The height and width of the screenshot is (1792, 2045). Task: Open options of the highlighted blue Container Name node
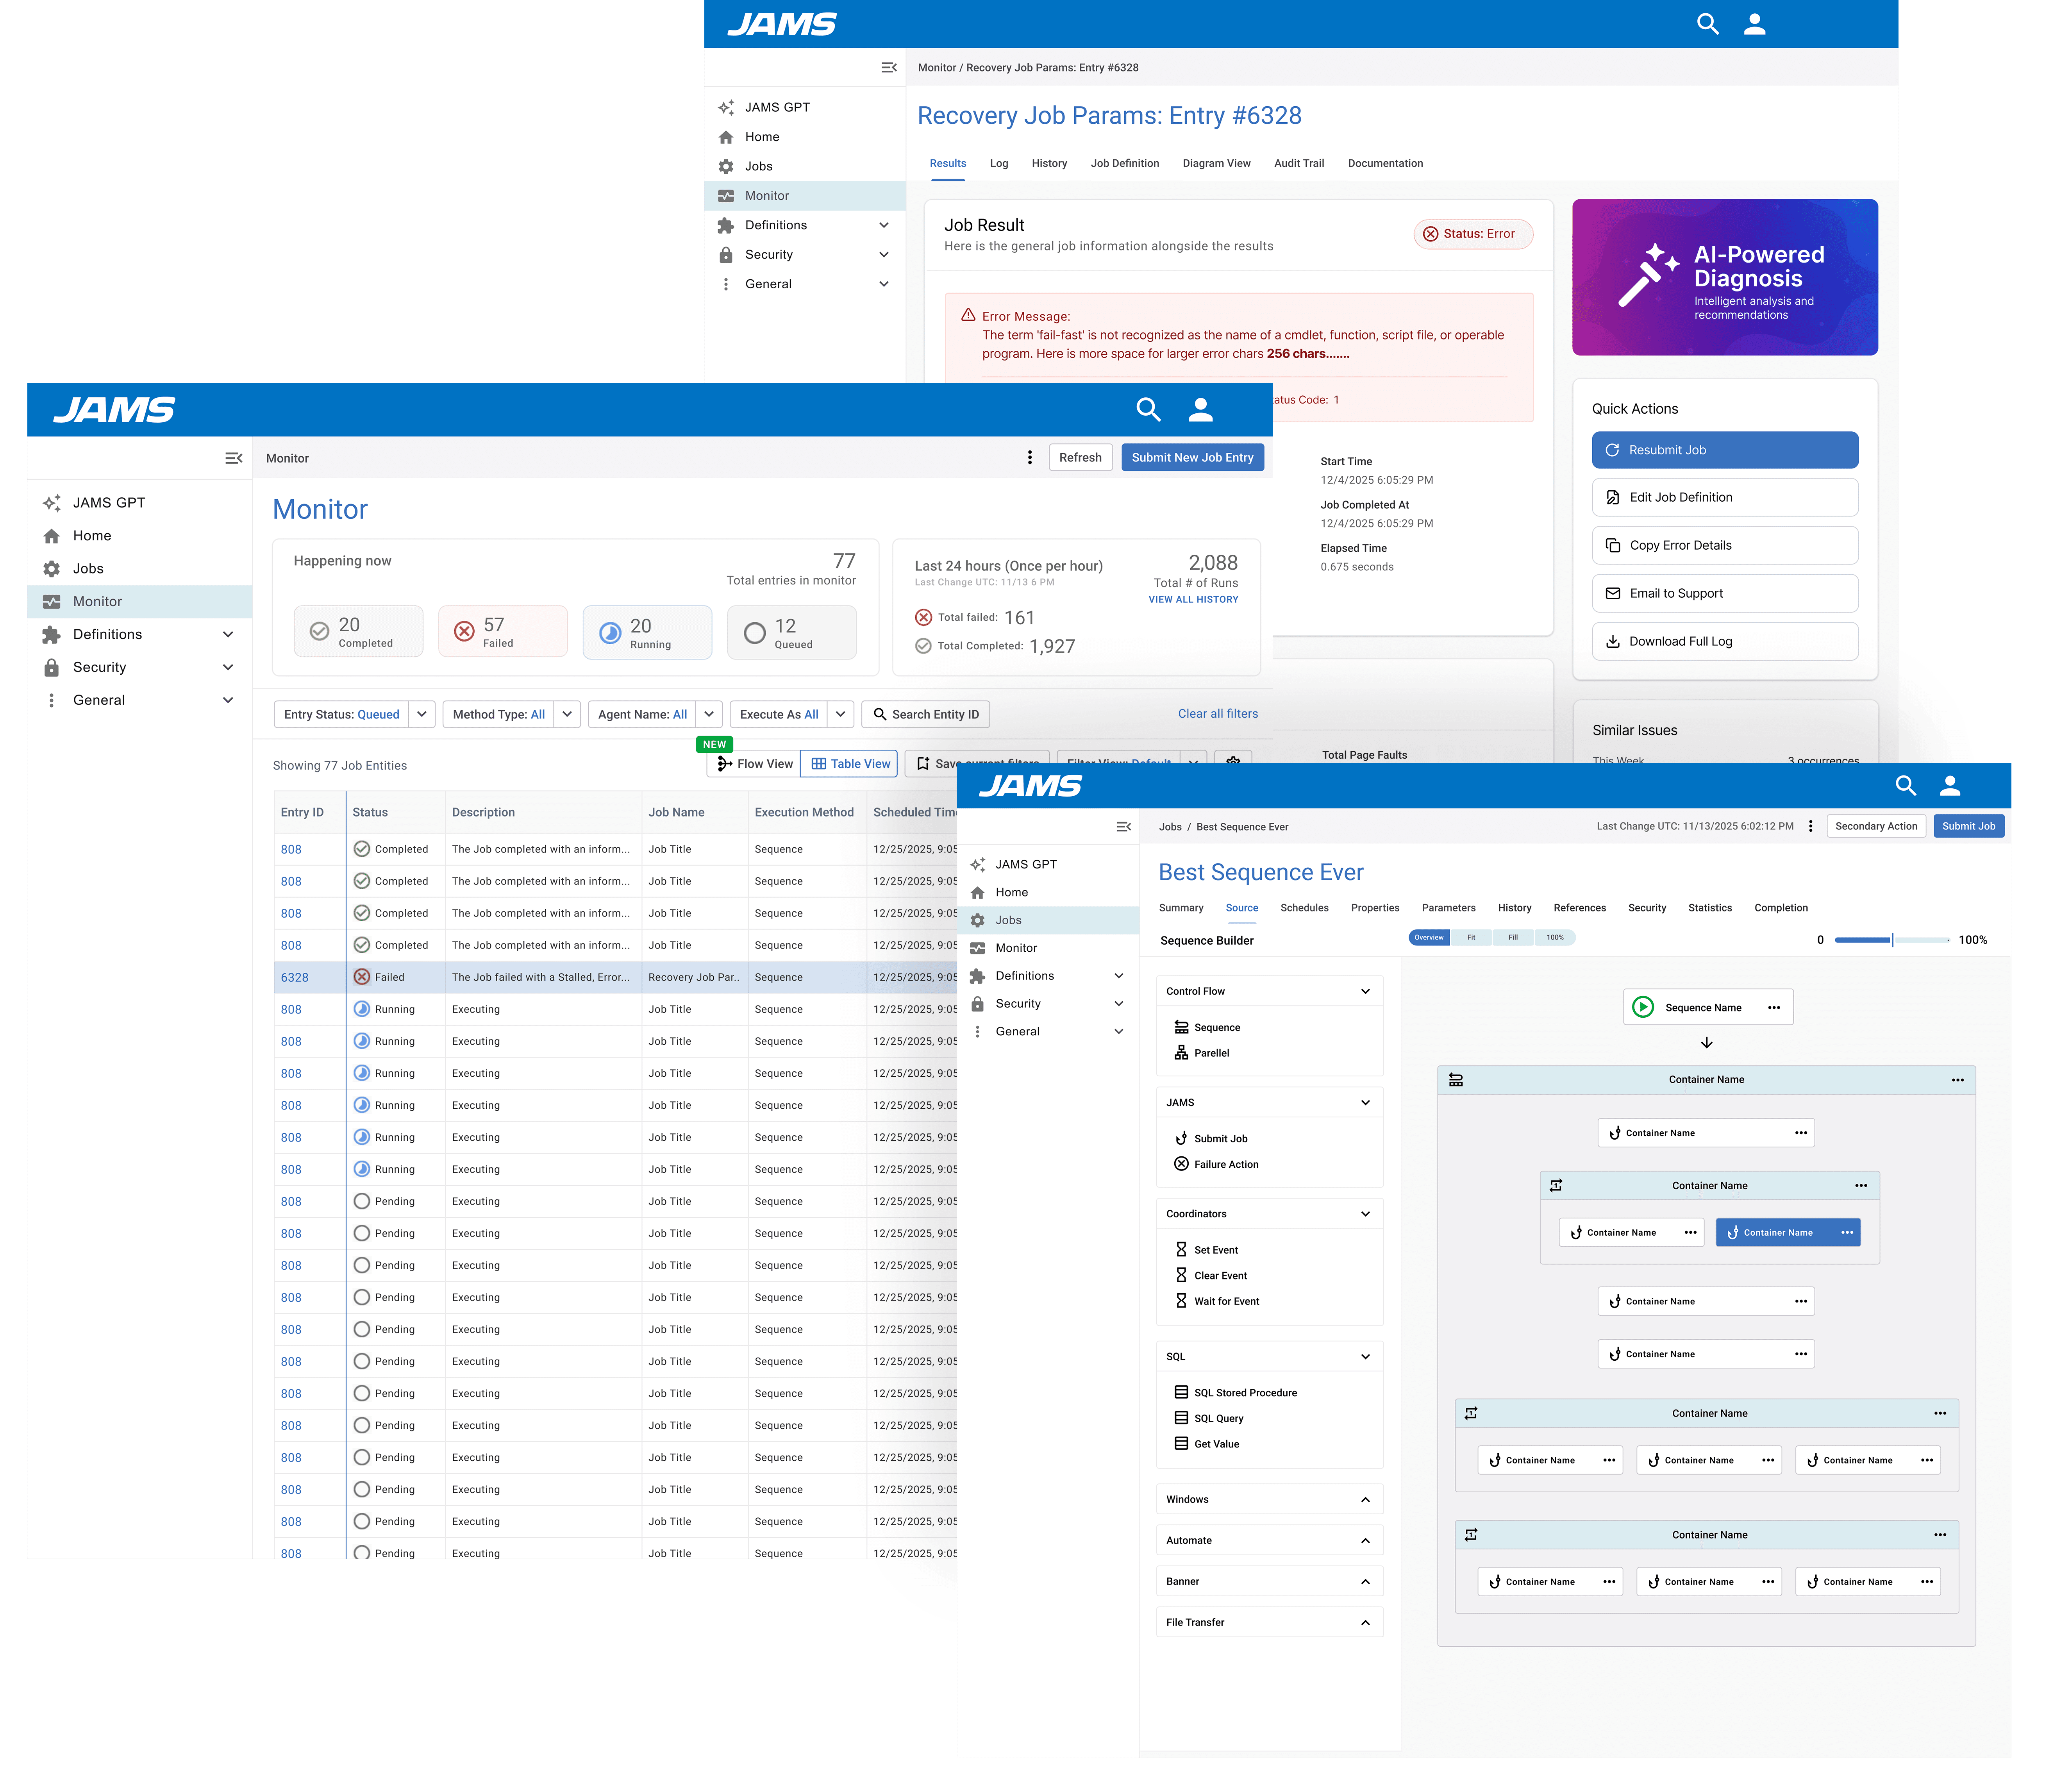tap(1846, 1232)
